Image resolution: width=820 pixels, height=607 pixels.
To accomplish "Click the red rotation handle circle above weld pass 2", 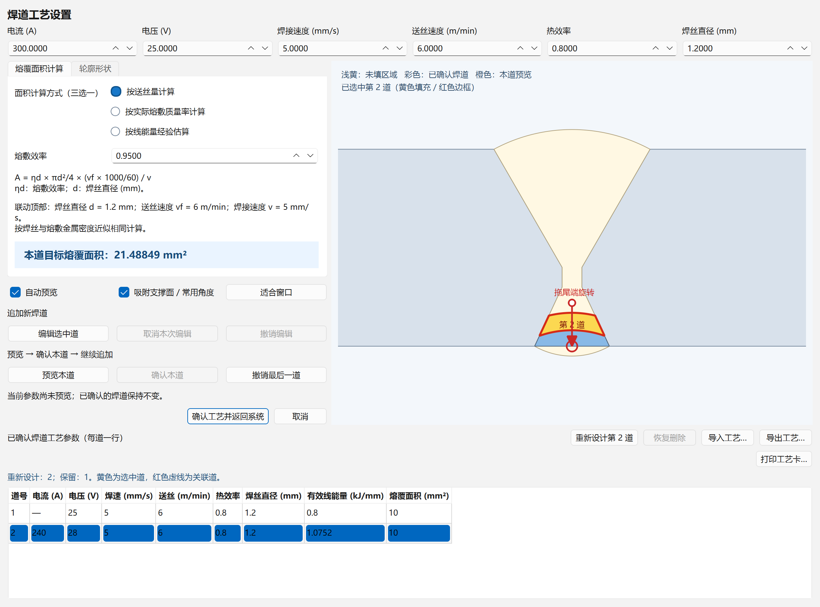I will coord(572,303).
